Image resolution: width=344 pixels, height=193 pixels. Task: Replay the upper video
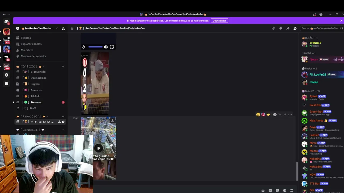click(x=84, y=47)
